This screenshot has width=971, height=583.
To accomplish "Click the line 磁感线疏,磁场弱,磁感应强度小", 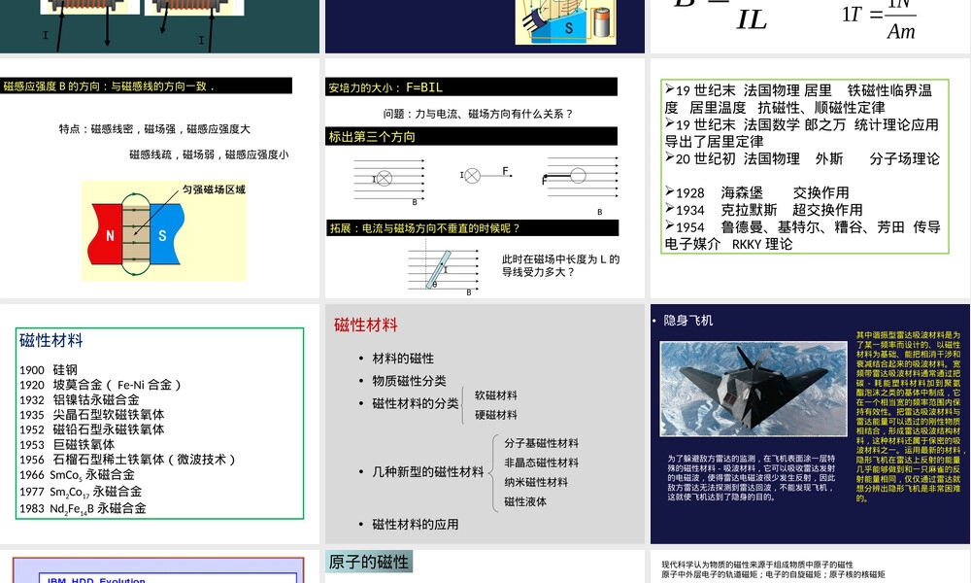I will [209, 154].
